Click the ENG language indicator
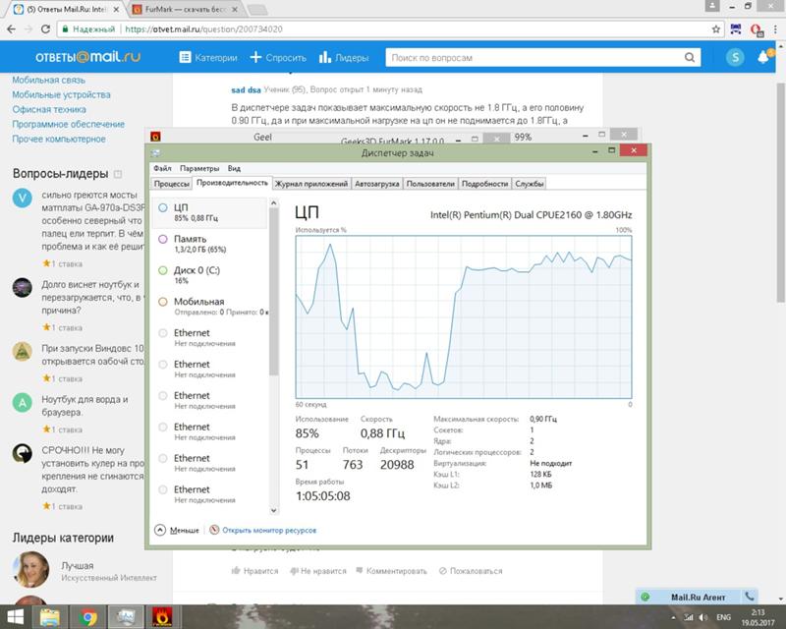This screenshot has width=786, height=629. click(x=723, y=617)
